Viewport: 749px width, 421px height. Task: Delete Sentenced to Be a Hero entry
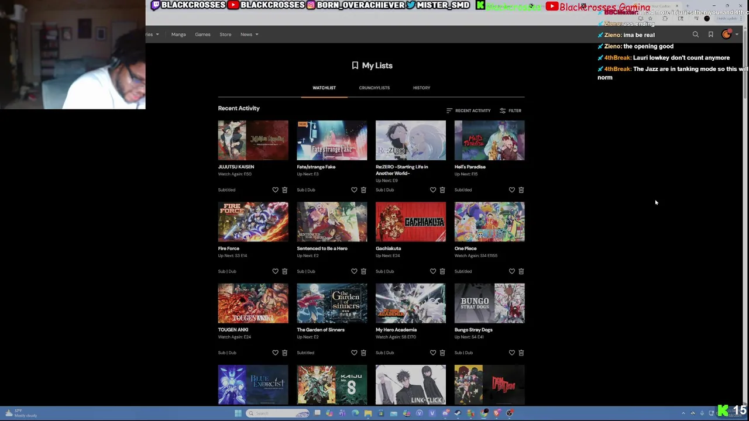coord(363,271)
